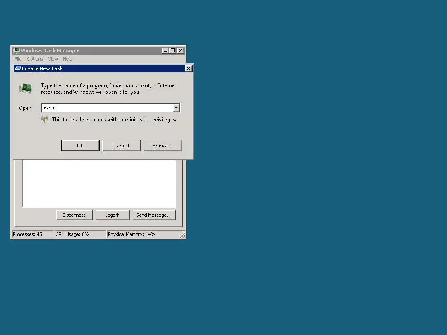Screen dimensions: 447x335
Task: Close the Create New Task dialog
Action: 189,68
